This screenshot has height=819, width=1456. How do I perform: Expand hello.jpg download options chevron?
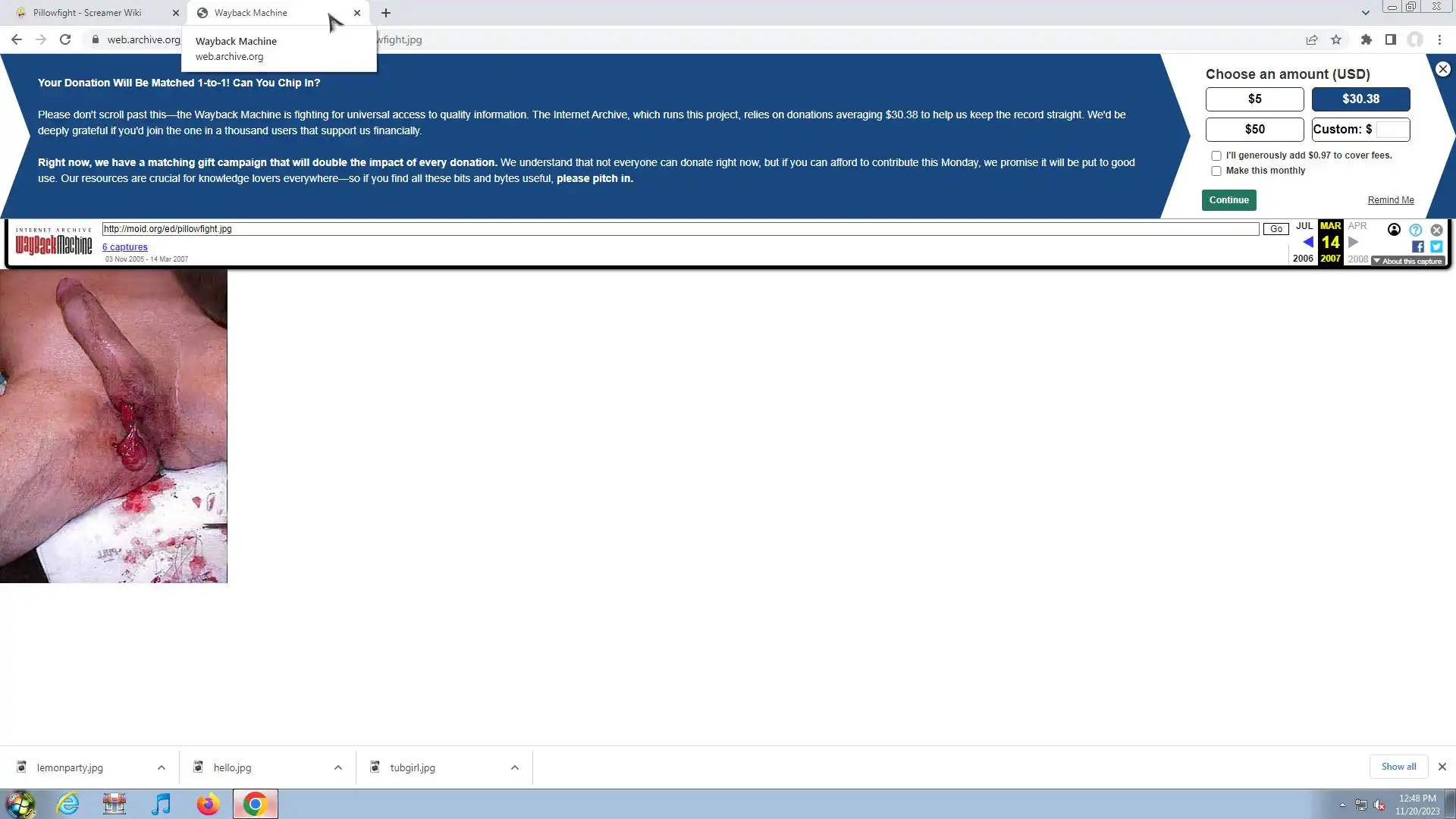pos(338,767)
